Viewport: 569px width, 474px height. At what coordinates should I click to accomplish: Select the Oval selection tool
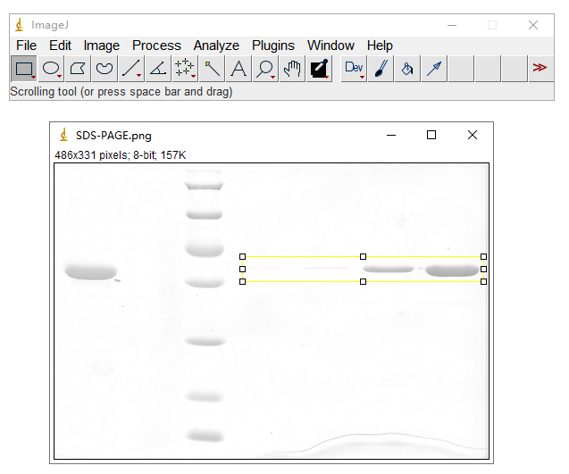click(52, 68)
